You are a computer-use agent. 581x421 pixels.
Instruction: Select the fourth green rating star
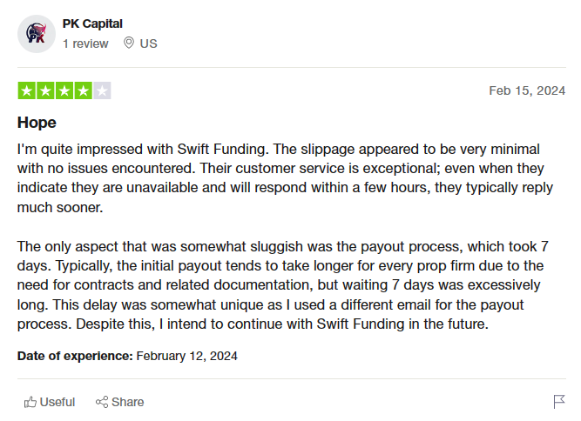(x=84, y=90)
